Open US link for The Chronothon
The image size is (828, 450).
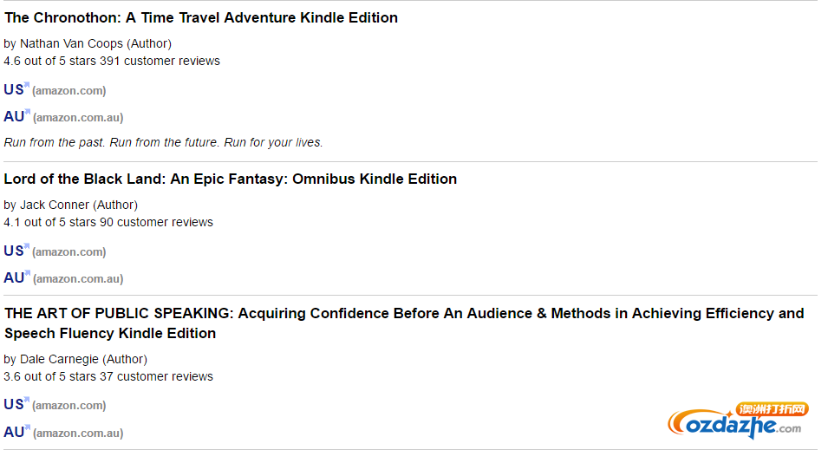tap(14, 90)
